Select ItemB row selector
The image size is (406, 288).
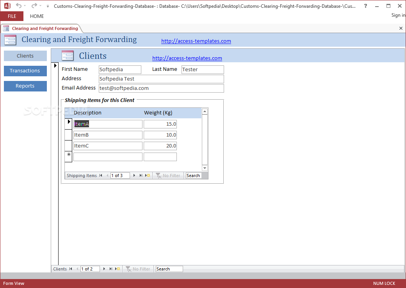[68, 135]
